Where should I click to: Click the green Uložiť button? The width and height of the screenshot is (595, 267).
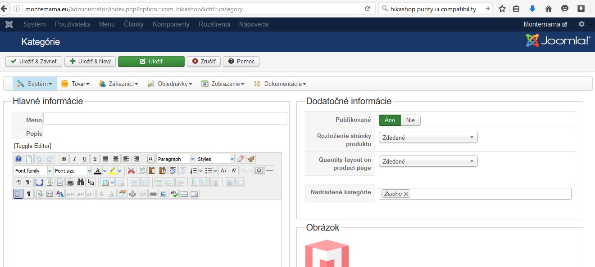151,61
